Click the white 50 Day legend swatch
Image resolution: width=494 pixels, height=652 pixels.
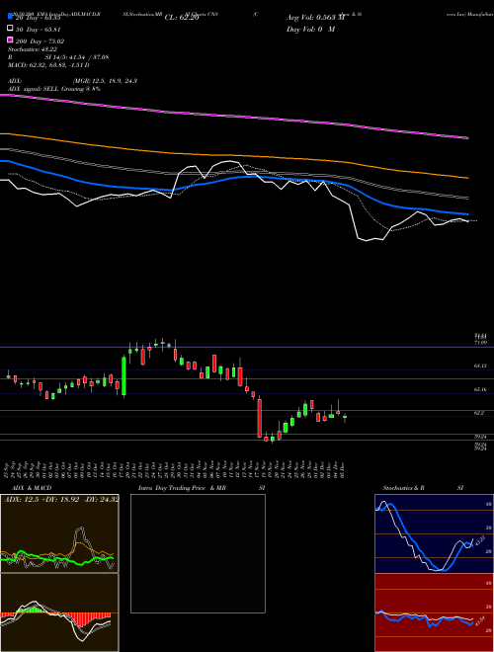(10, 29)
